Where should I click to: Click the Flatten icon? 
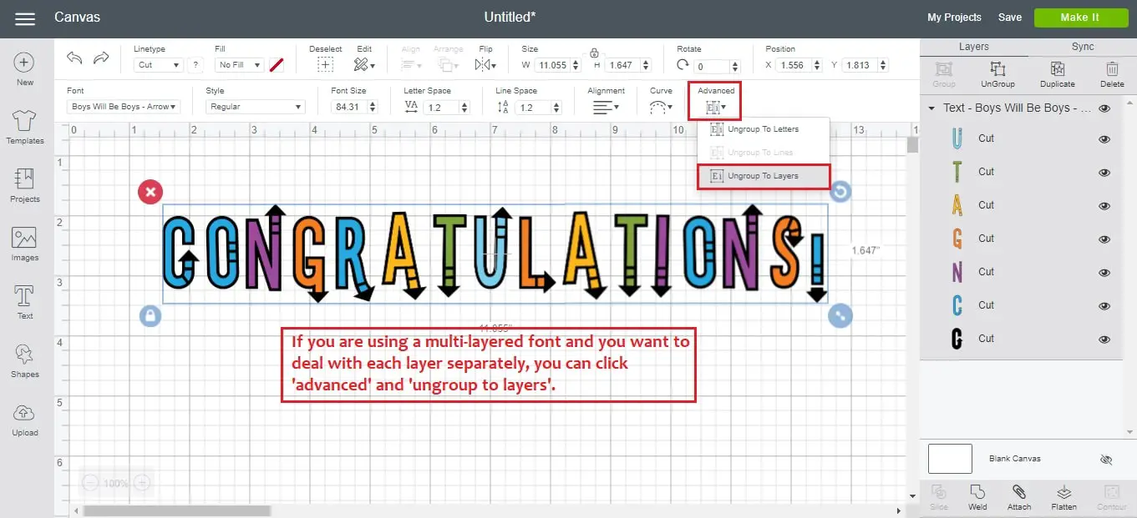click(1063, 495)
